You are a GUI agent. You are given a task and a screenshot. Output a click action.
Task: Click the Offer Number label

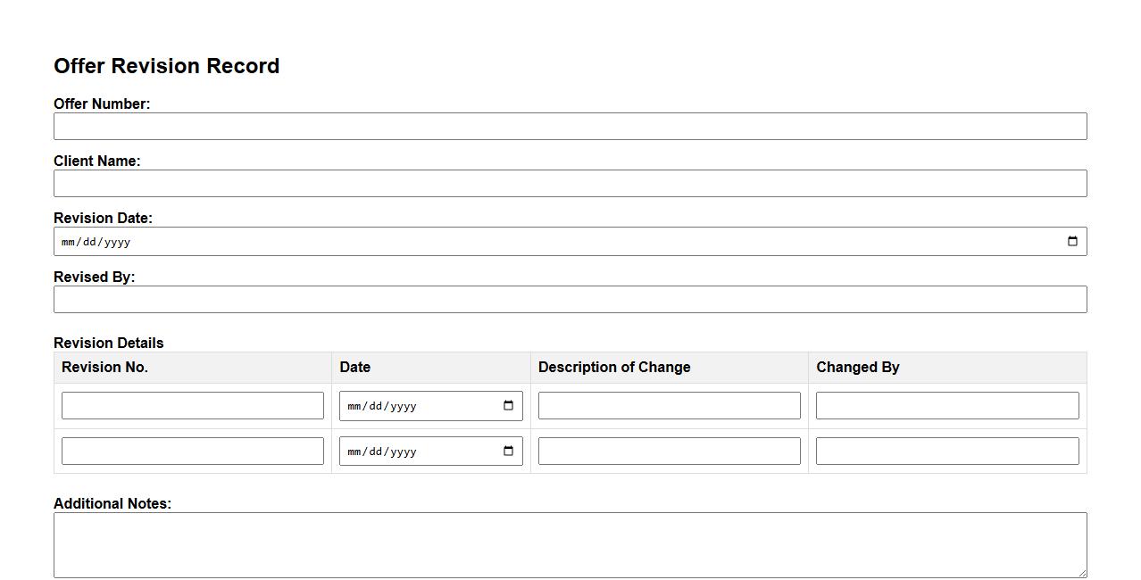[x=102, y=104]
